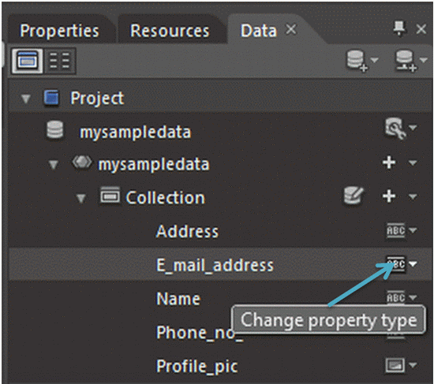Click the Collection icon
434x384 pixels.
(x=110, y=196)
